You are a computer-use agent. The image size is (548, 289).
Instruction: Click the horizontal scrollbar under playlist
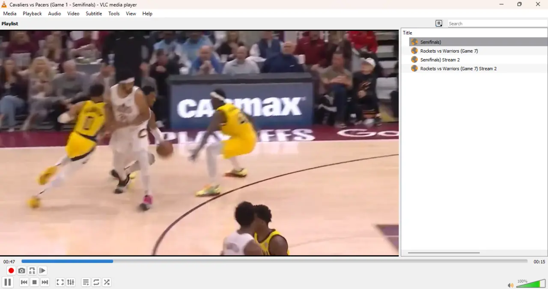(x=444, y=253)
